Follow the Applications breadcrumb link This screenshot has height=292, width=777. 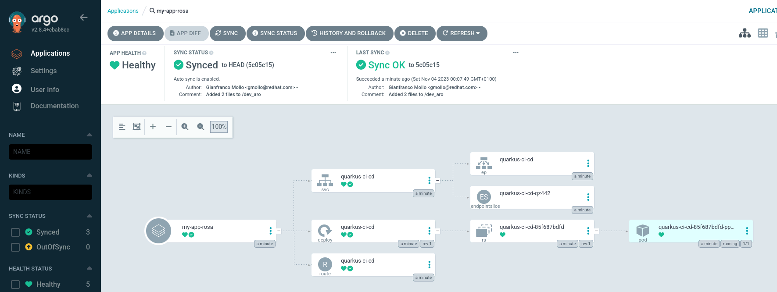[x=123, y=11]
